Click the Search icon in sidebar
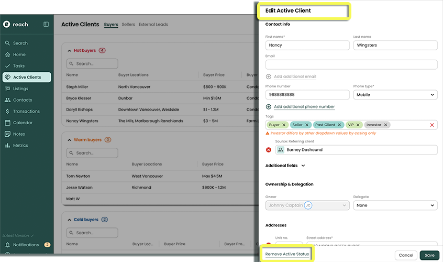This screenshot has width=443, height=262. [8, 43]
